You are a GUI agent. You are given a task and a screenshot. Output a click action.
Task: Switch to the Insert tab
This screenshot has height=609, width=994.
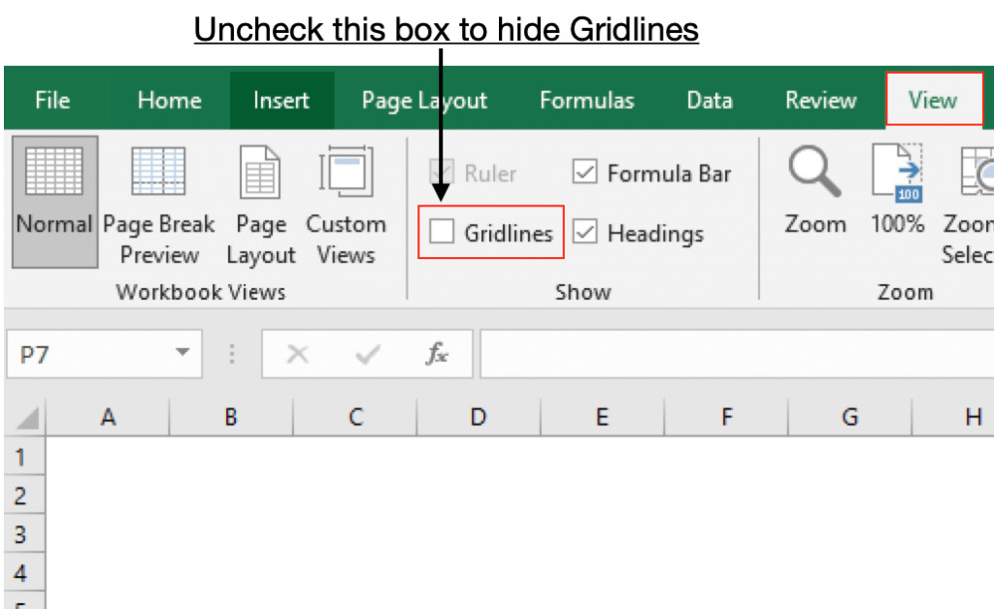(282, 100)
